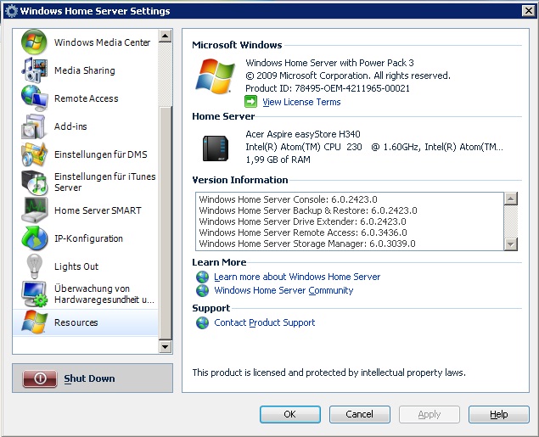Select Einstellungen für iTunes Server label

tap(105, 182)
